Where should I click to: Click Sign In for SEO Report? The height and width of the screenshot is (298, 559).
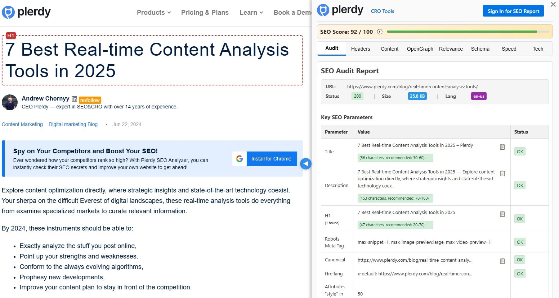coord(513,11)
